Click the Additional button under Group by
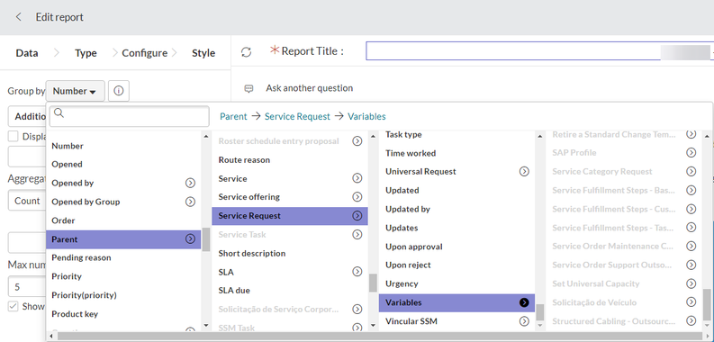 [x=27, y=117]
